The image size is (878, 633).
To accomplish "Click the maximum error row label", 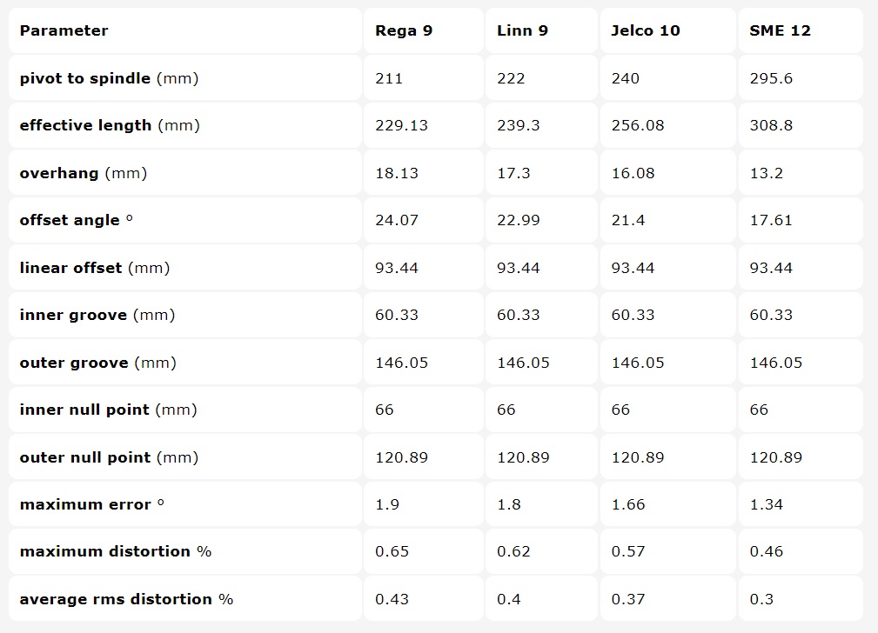I will click(85, 504).
